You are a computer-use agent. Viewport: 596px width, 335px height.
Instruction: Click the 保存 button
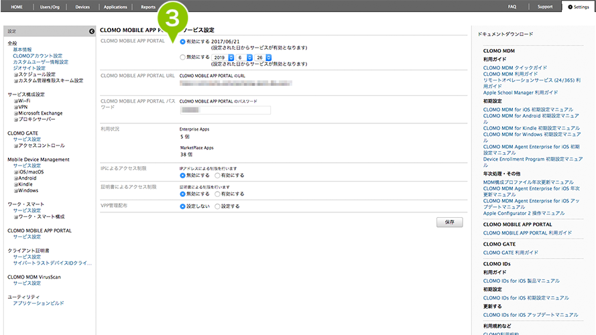click(449, 222)
